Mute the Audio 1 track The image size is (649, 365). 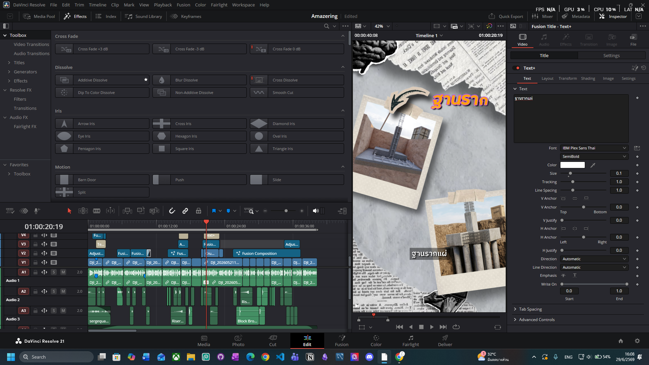[x=63, y=272]
